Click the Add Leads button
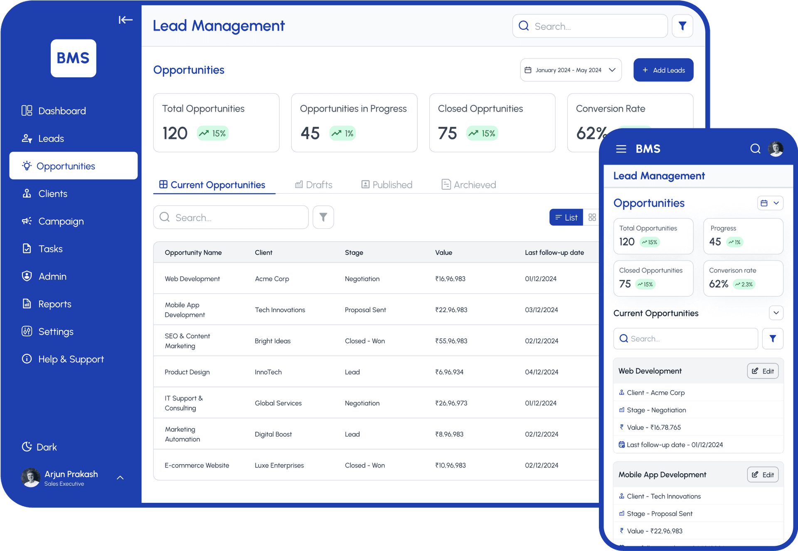 pyautogui.click(x=663, y=70)
